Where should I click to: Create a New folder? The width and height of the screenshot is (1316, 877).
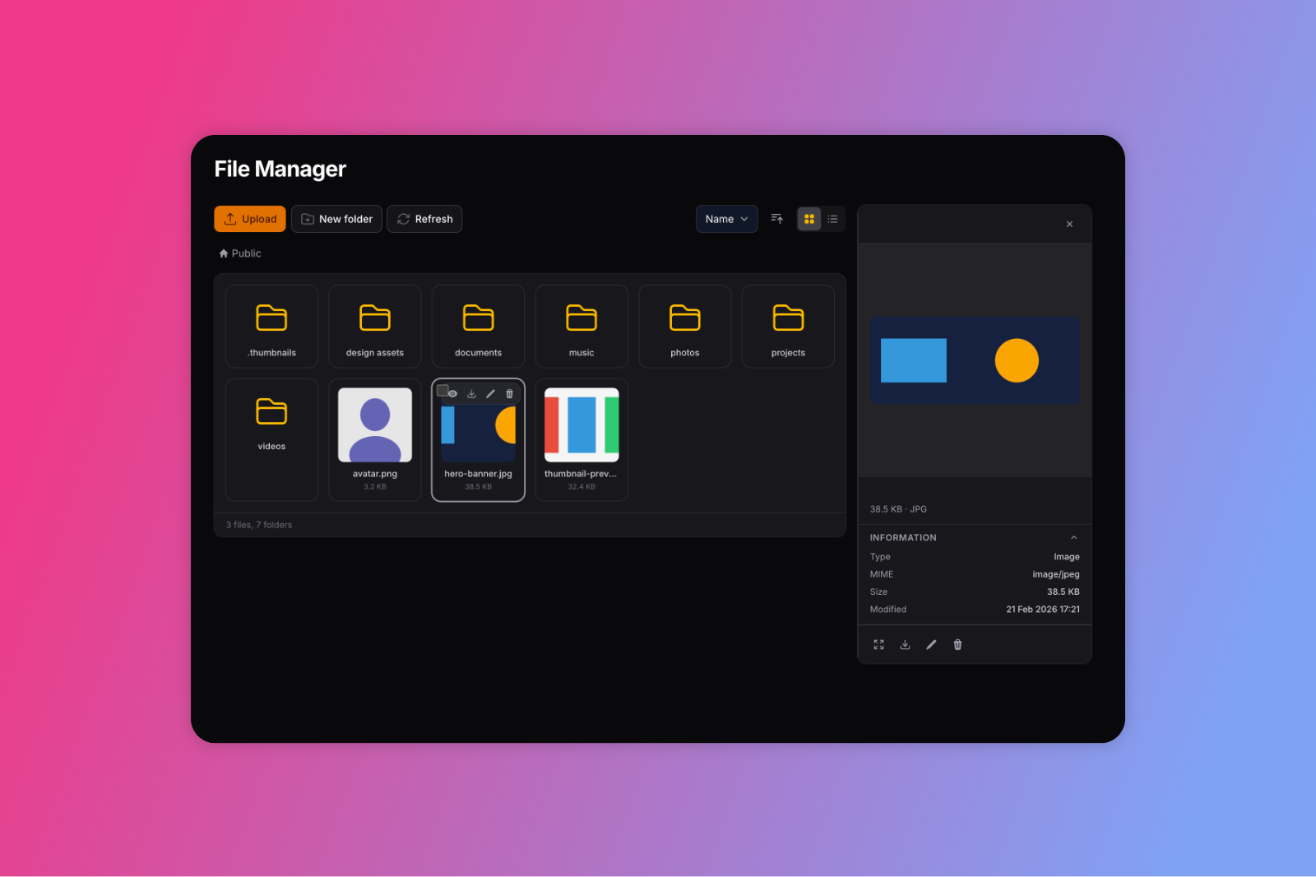[x=336, y=219]
